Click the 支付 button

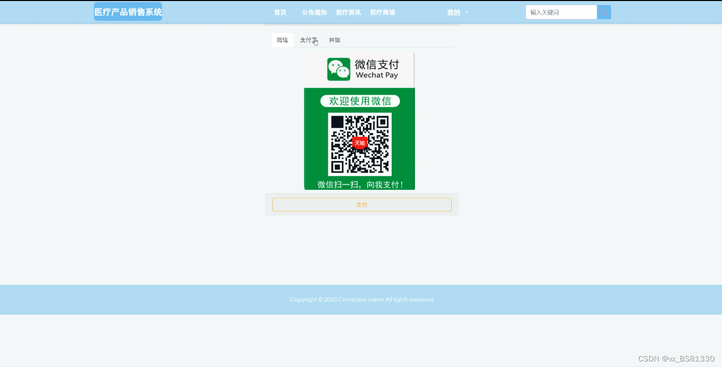pos(362,205)
